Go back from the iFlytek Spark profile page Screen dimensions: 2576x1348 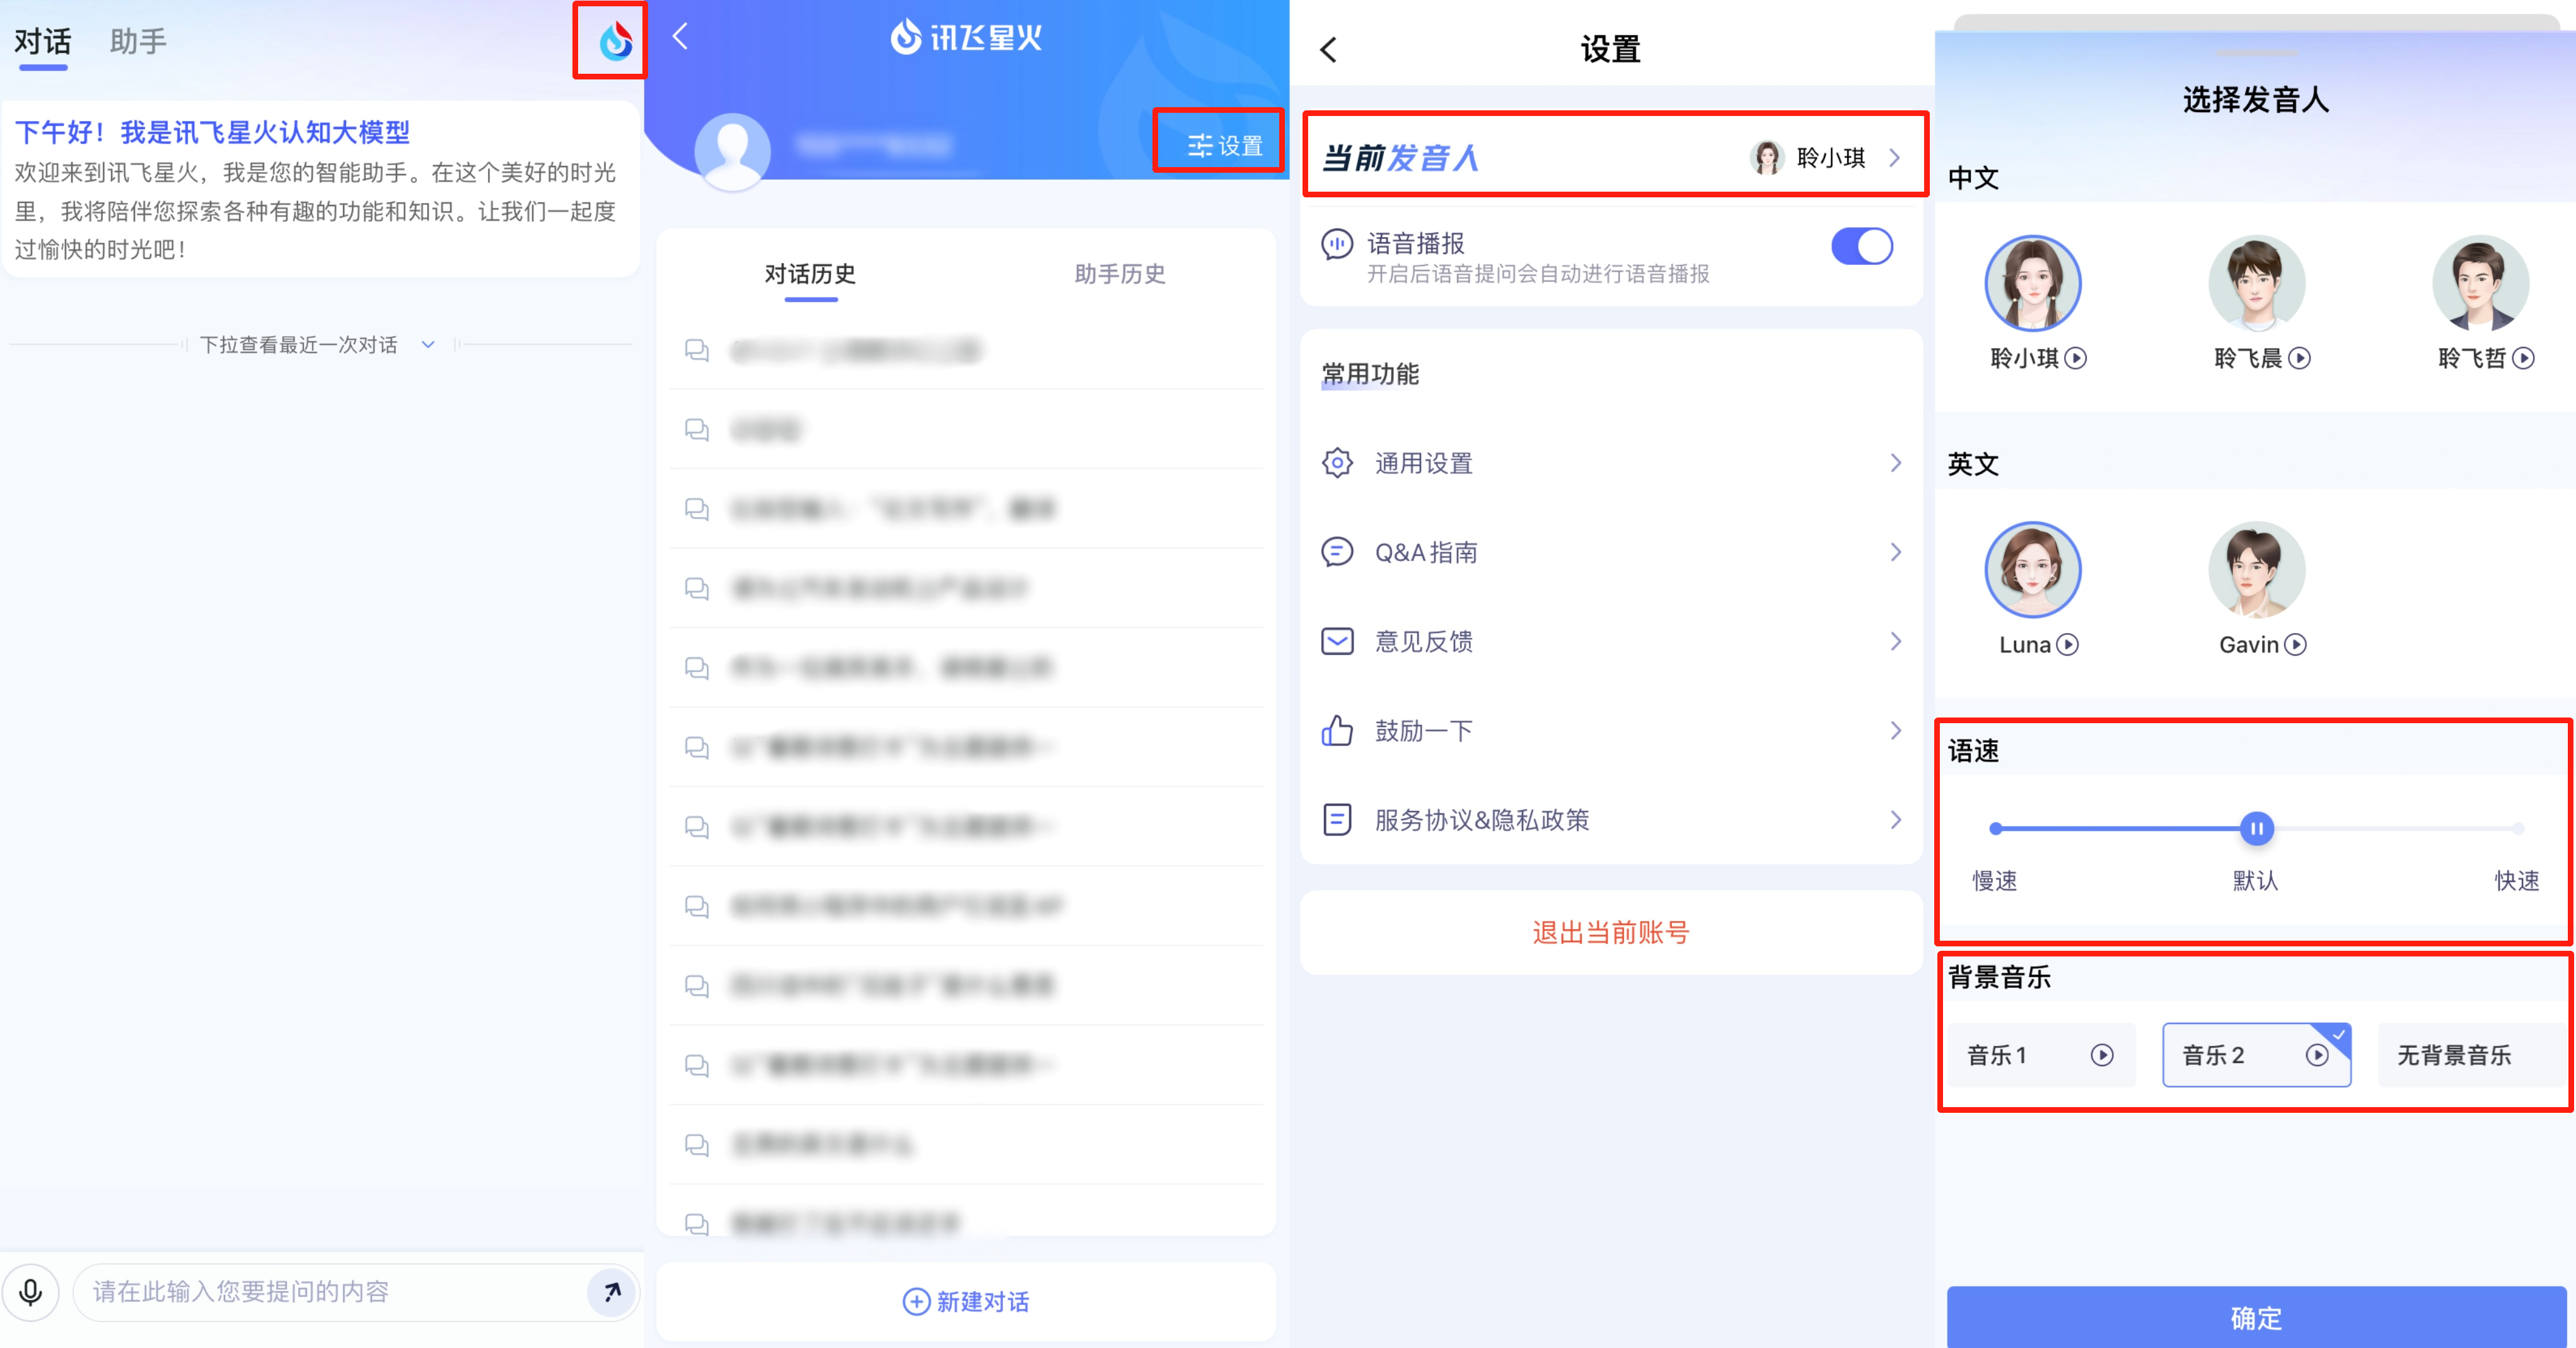click(x=681, y=37)
